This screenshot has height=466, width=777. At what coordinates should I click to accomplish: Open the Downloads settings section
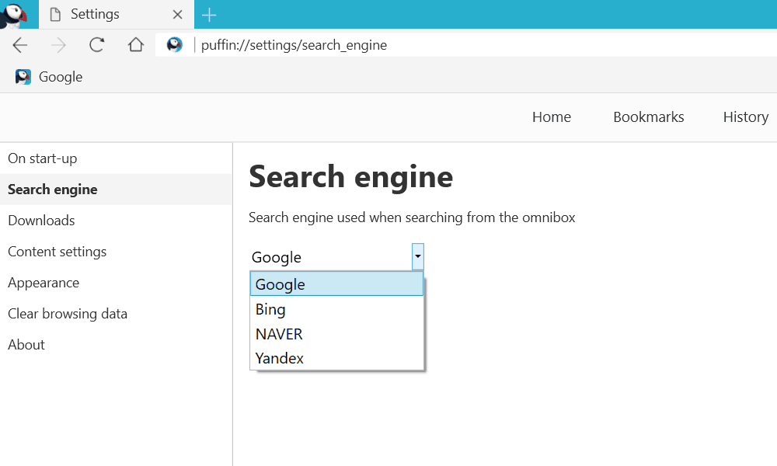tap(41, 220)
